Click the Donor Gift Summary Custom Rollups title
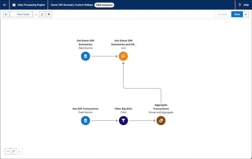This screenshot has height=159, width=252. coord(72,5)
